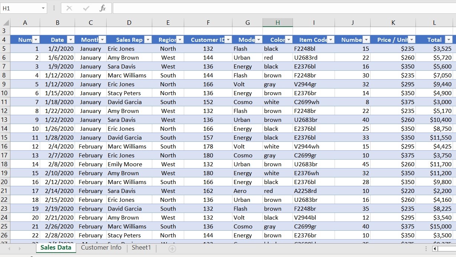This screenshot has height=257, width=456.
Task: Click the $3,000 total cell
Action: click(x=434, y=102)
